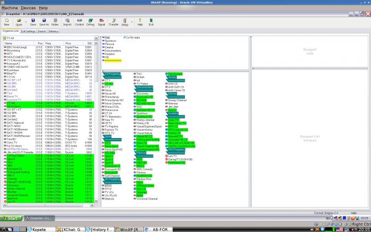Open Help from the toolbar
Viewport: 371px width, 232px height.
tap(140, 22)
